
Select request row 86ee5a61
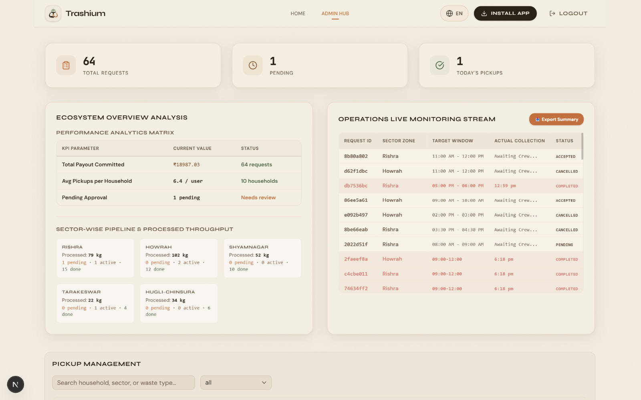click(x=461, y=200)
